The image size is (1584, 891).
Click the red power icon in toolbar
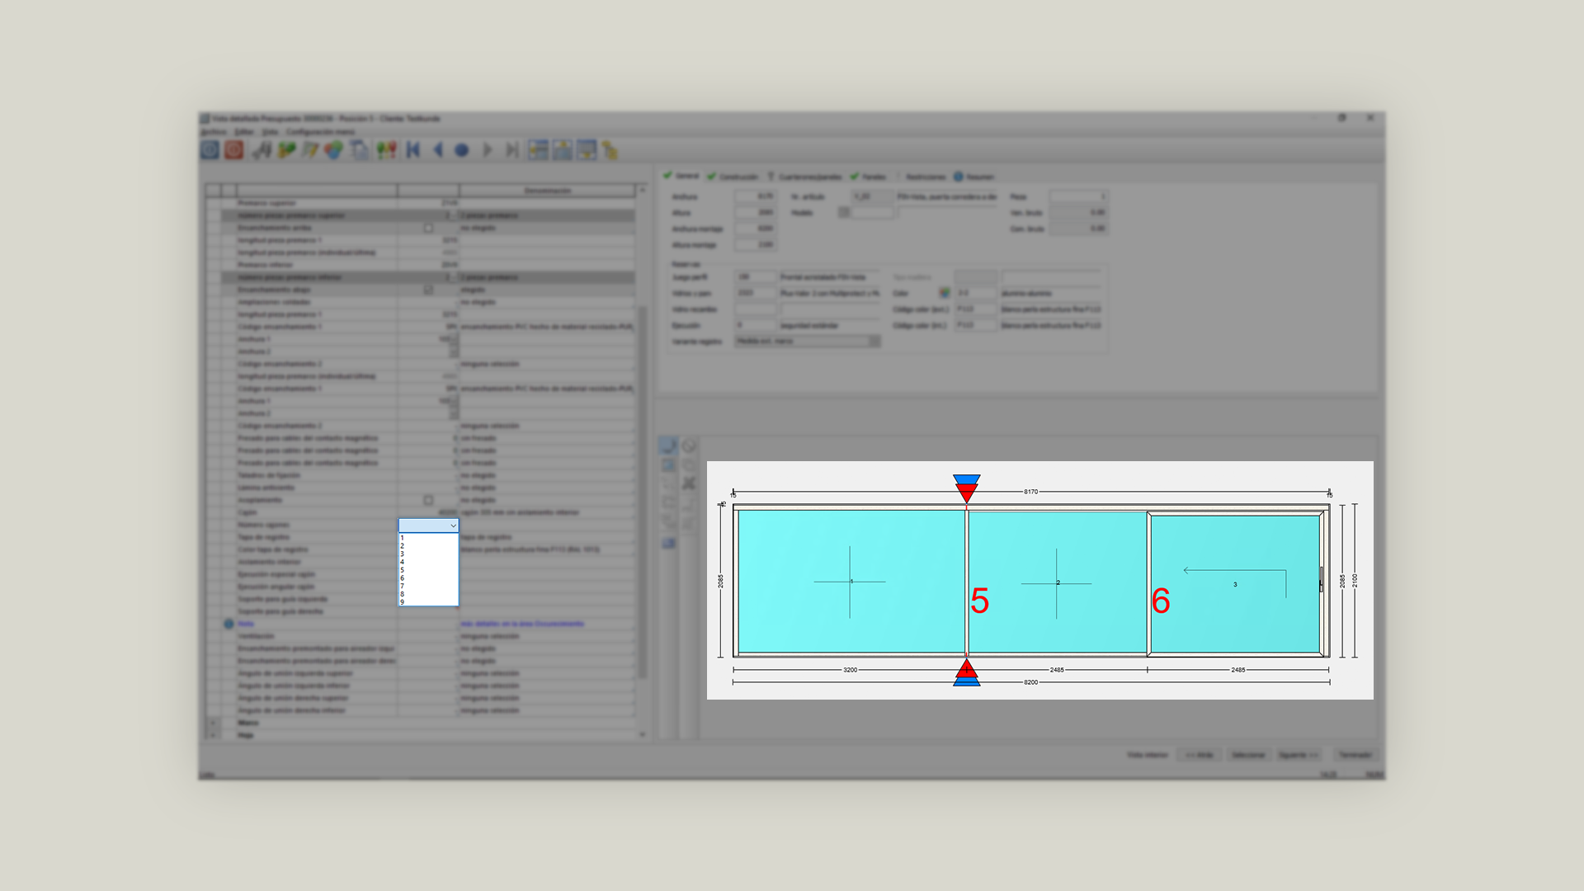234,149
